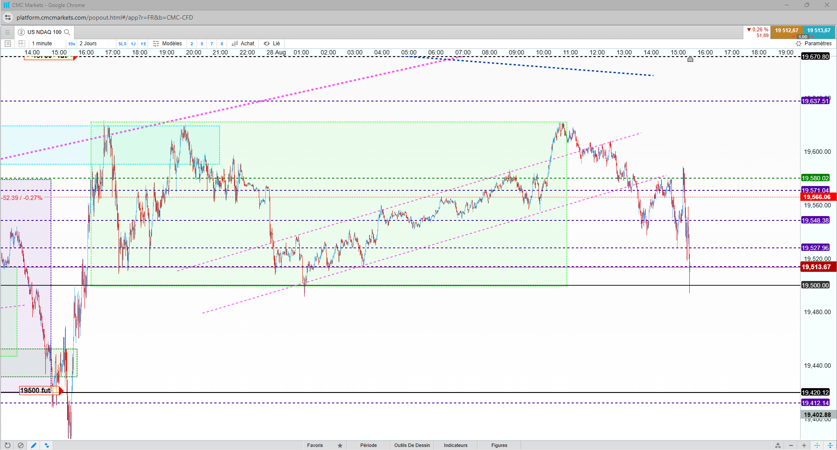Image resolution: width=837 pixels, height=450 pixels.
Task: Search instrument using US NDAQ 100 magnifier
Action: (67, 32)
